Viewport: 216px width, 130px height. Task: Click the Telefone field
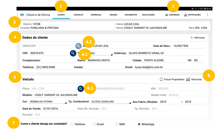53,67
